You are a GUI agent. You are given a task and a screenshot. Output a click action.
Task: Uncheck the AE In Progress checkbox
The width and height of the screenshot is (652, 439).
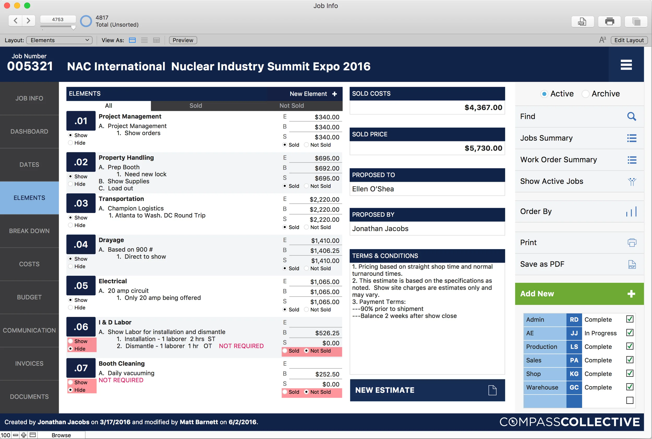click(630, 333)
